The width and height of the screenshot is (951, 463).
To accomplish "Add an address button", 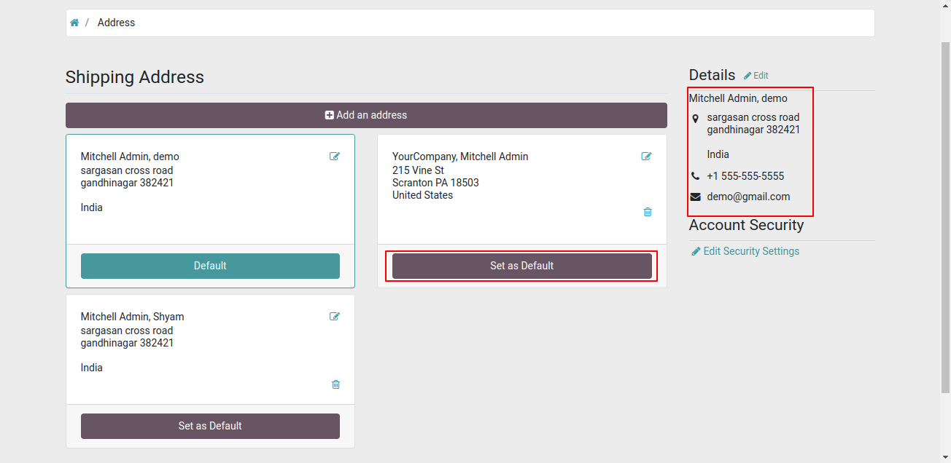I will point(366,115).
